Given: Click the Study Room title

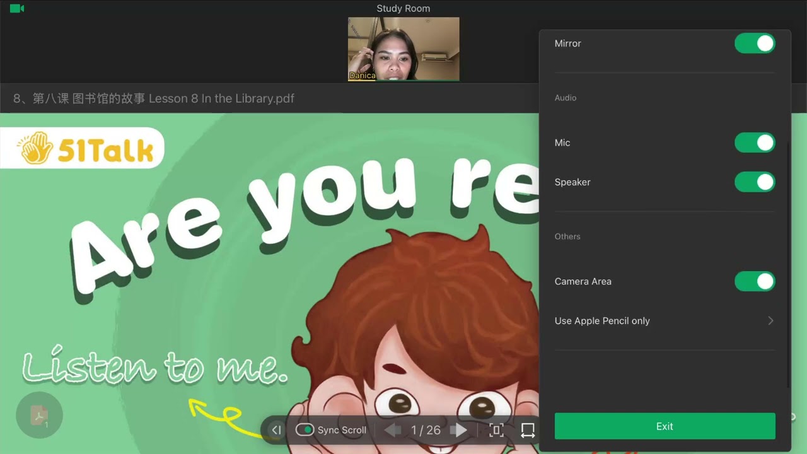Looking at the screenshot, I should tap(403, 8).
